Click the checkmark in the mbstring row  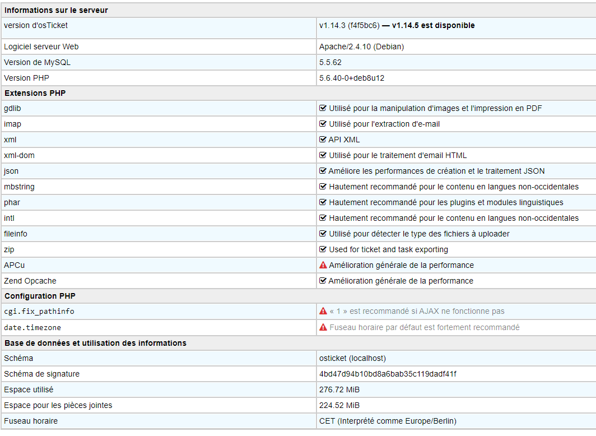coord(323,187)
